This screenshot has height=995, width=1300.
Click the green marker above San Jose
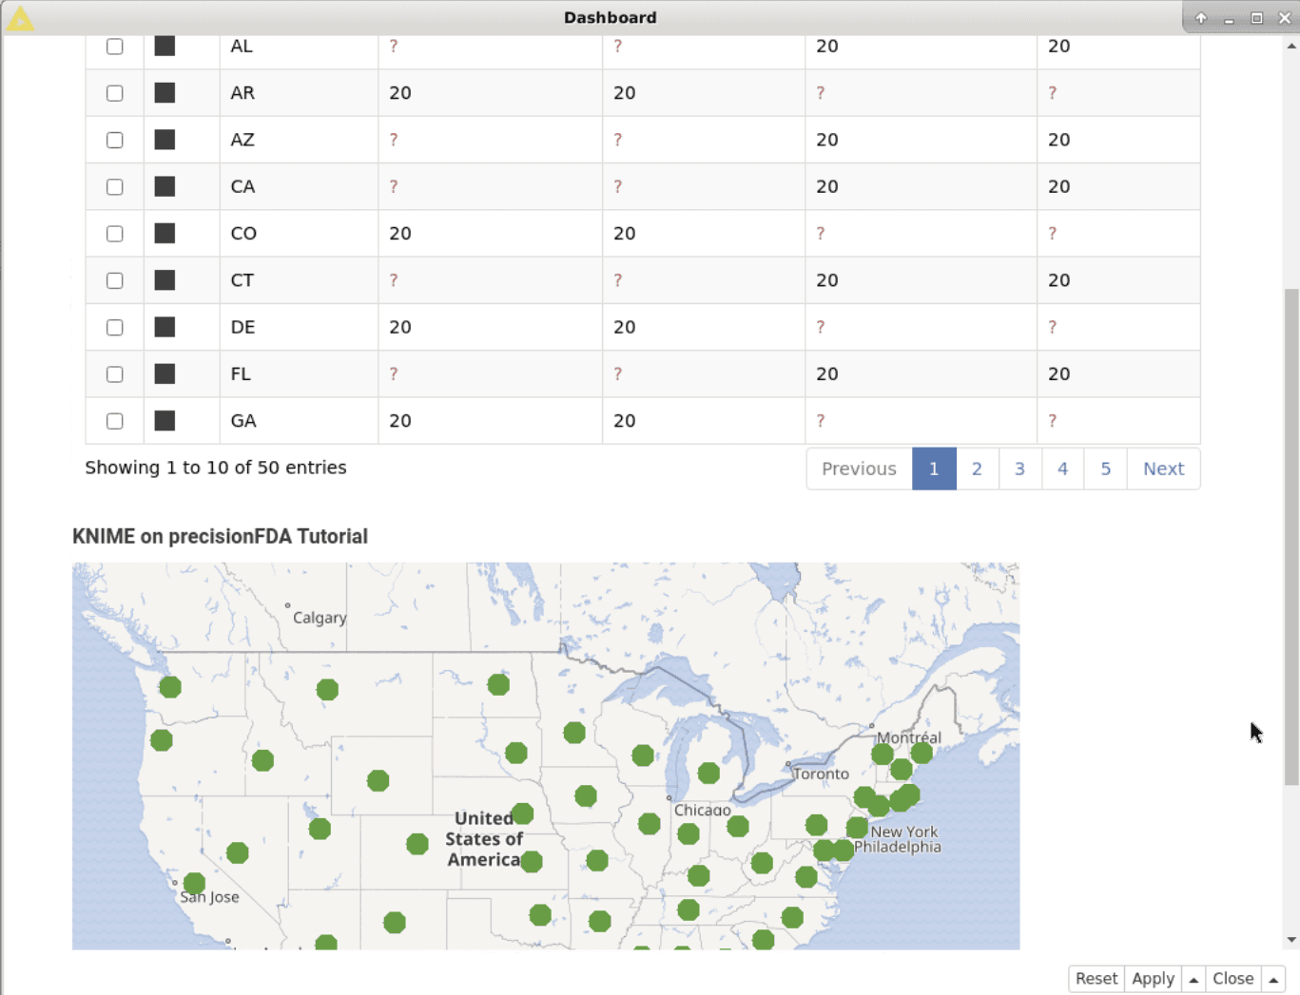click(x=194, y=883)
